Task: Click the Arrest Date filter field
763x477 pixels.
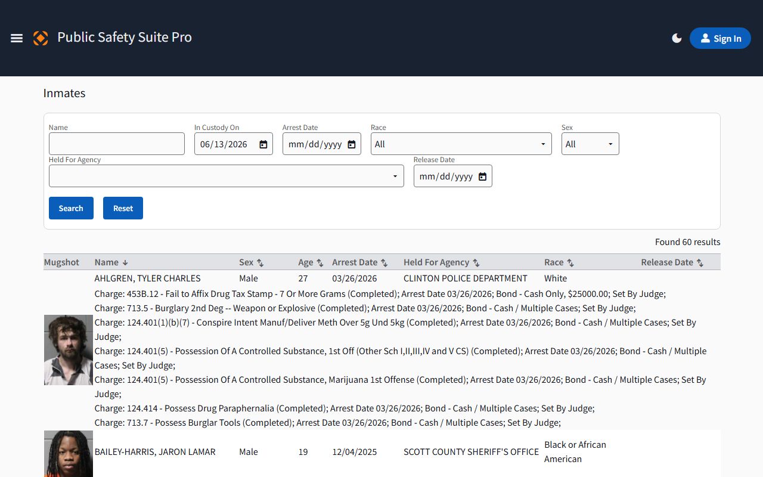Action: (x=322, y=144)
